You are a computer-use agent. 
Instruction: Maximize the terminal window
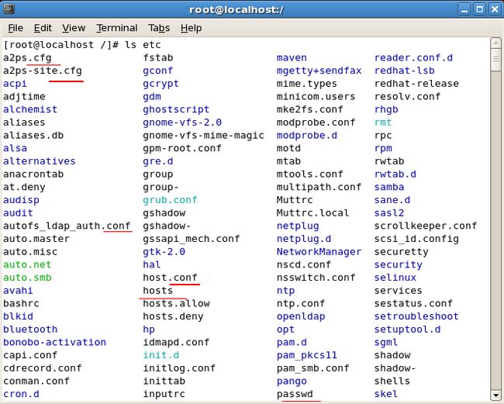click(x=479, y=9)
